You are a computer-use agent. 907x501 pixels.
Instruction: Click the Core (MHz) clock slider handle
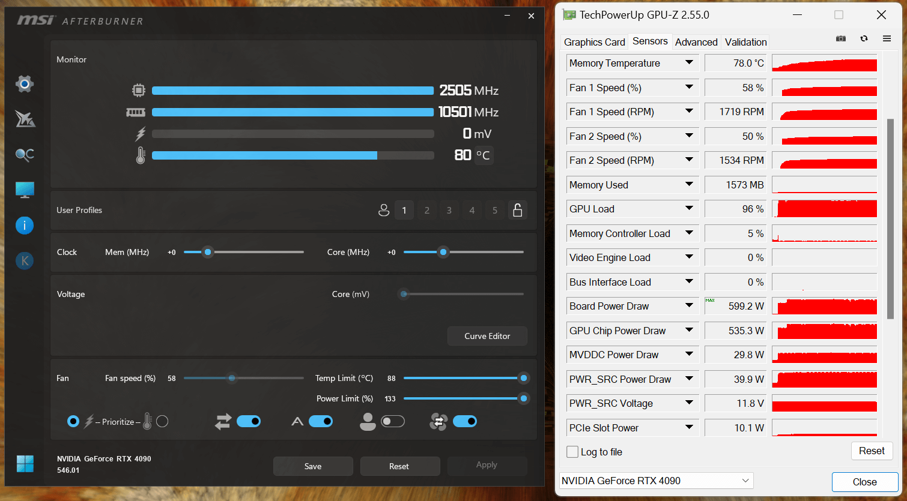pyautogui.click(x=443, y=252)
